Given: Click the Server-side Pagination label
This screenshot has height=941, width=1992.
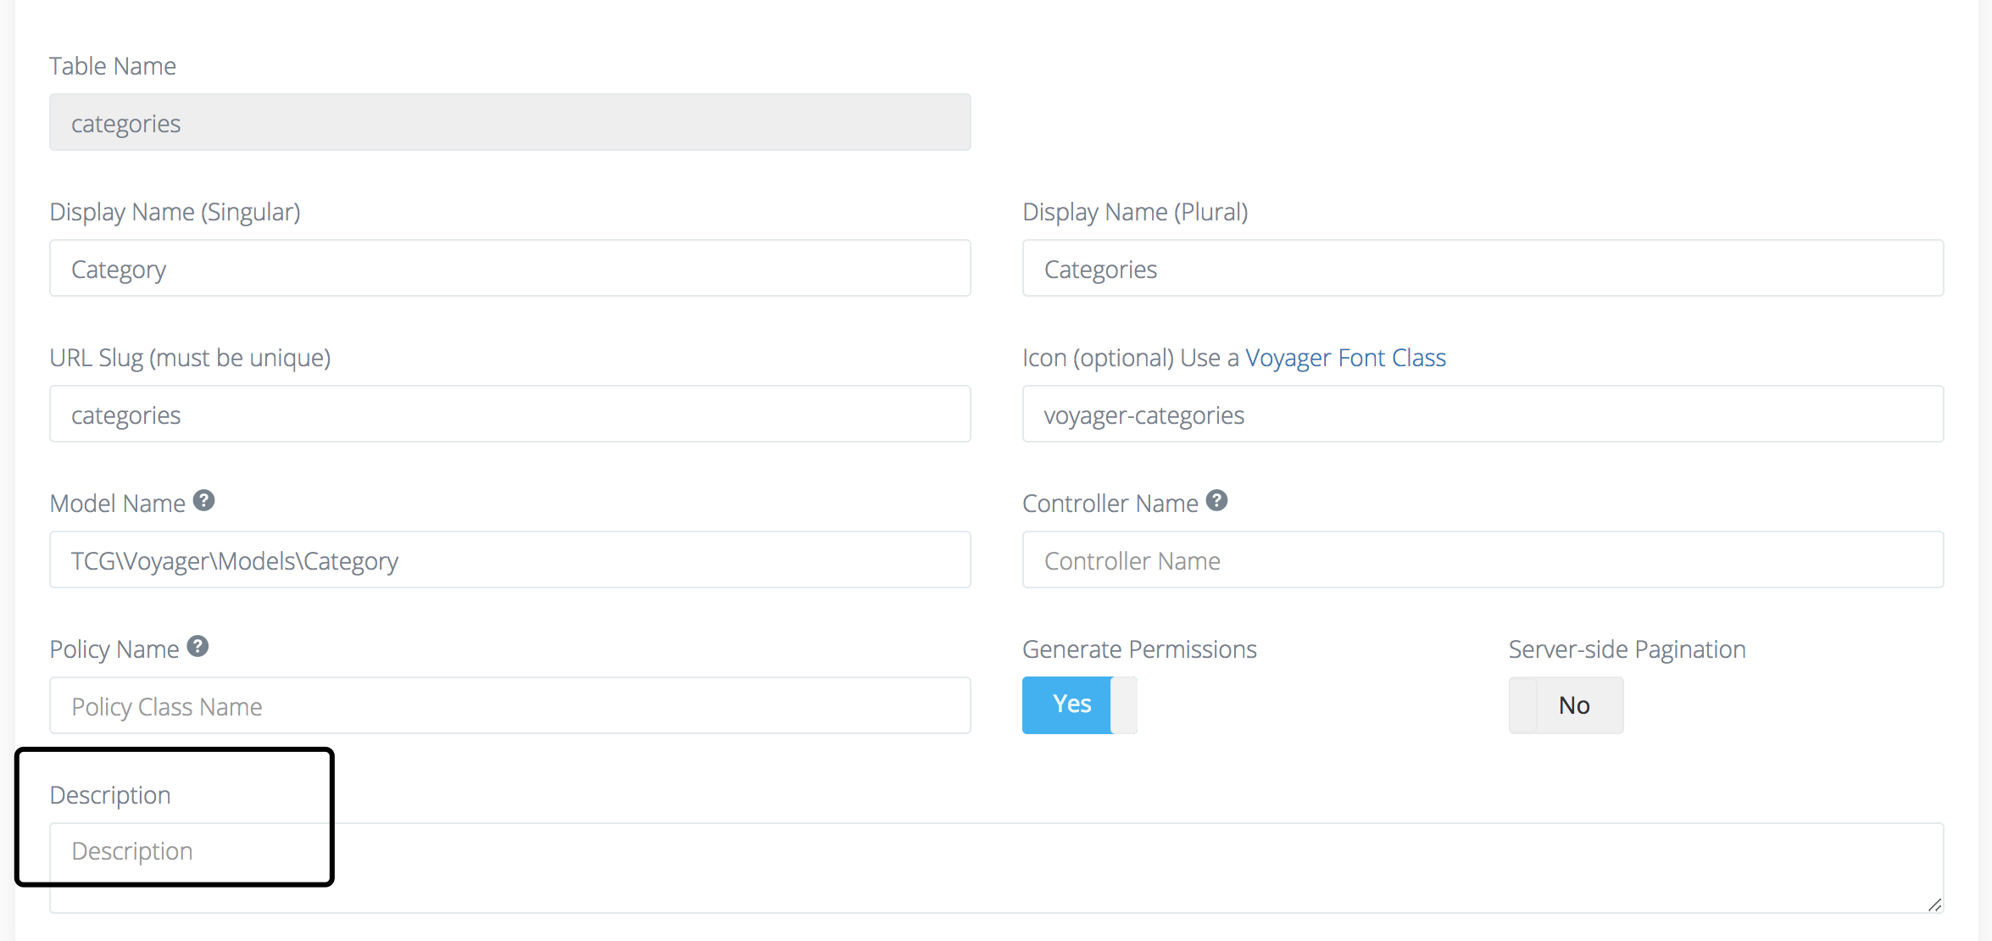Looking at the screenshot, I should click(x=1627, y=649).
